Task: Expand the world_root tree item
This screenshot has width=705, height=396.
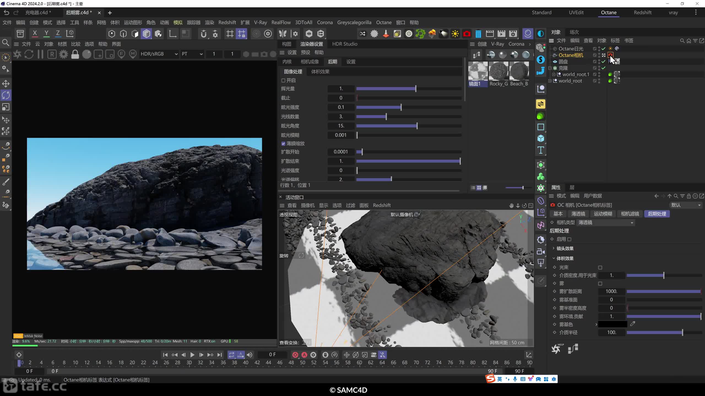Action: (x=550, y=81)
